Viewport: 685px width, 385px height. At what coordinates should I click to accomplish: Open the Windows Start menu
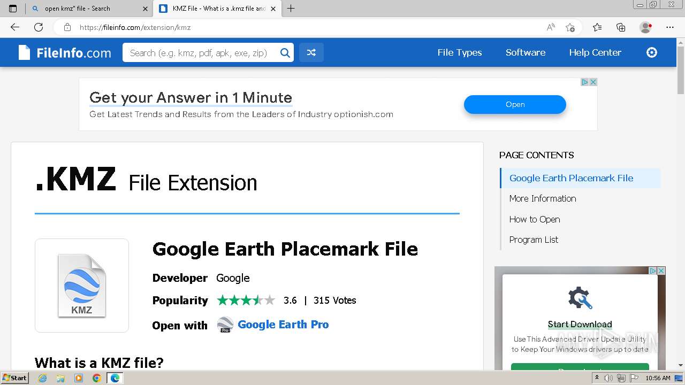[14, 378]
